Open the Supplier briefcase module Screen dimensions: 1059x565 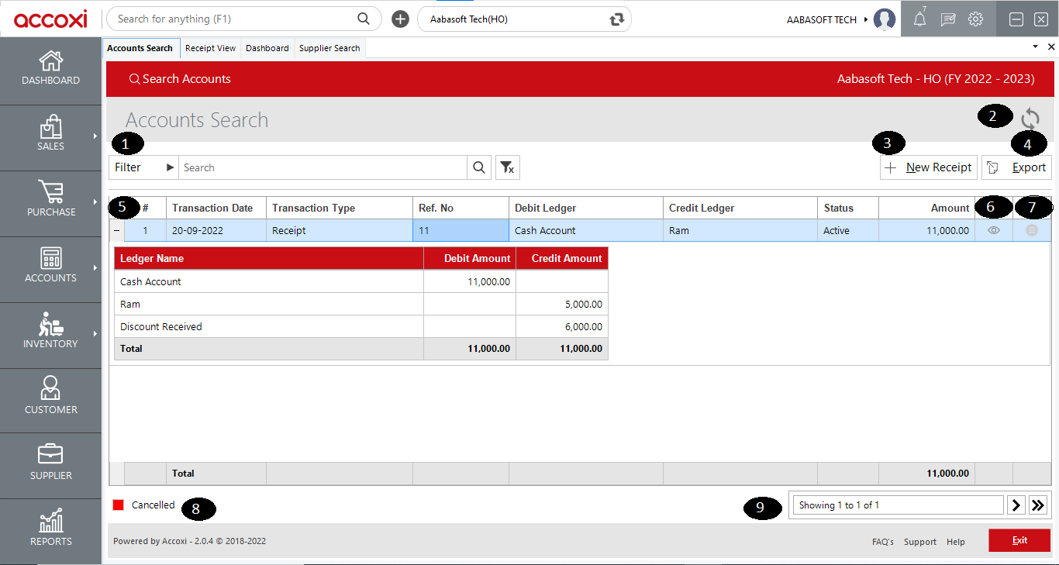(x=50, y=463)
